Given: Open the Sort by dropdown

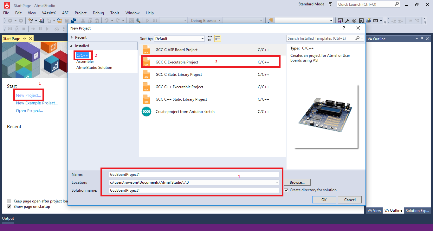Looking at the screenshot, I should 203,38.
